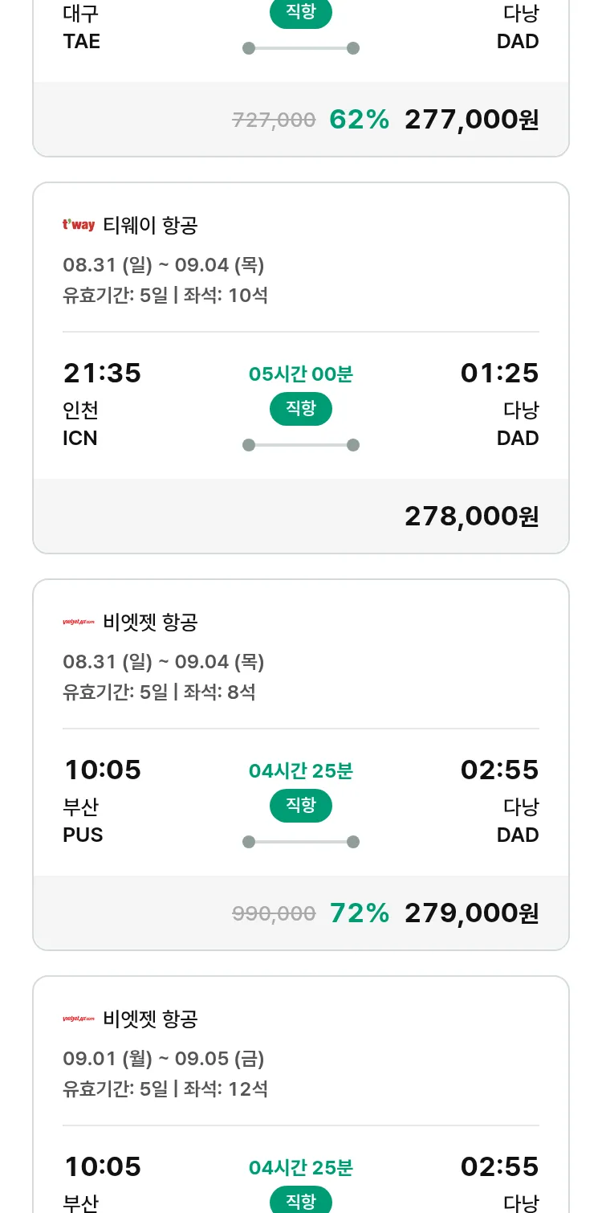The width and height of the screenshot is (602, 1213).
Task: Click the VietJet logo on the 08.31 flight
Action: pos(79,623)
